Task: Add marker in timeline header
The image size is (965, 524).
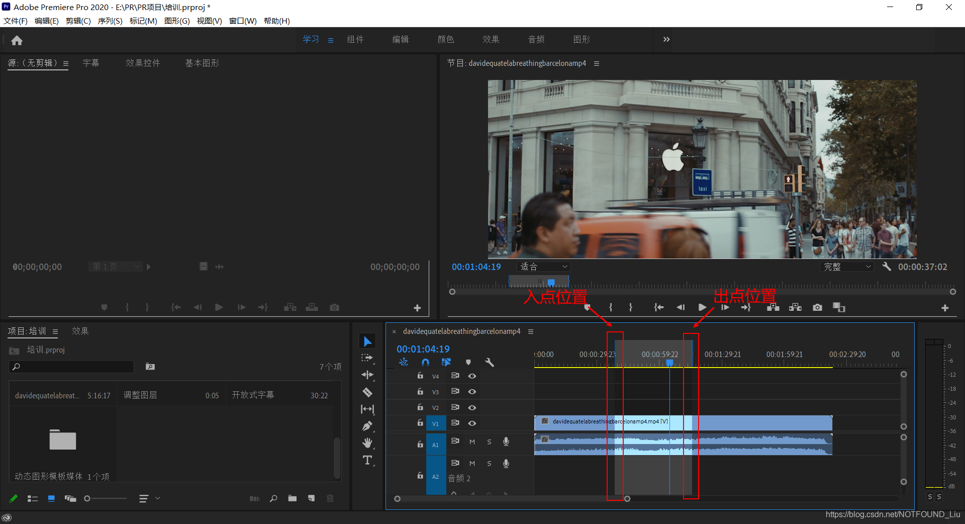Action: (x=468, y=362)
